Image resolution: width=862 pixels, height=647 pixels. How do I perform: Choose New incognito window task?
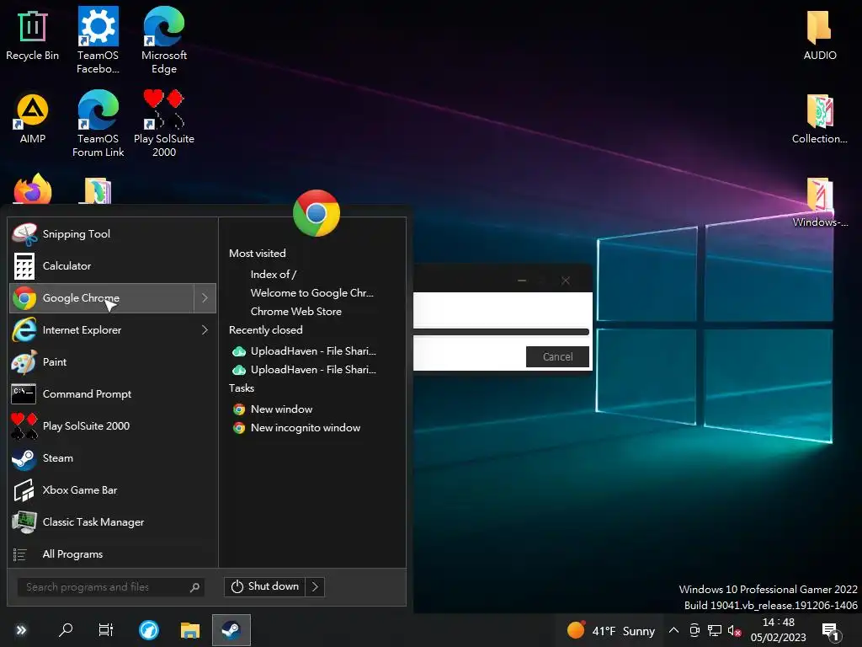297,428
